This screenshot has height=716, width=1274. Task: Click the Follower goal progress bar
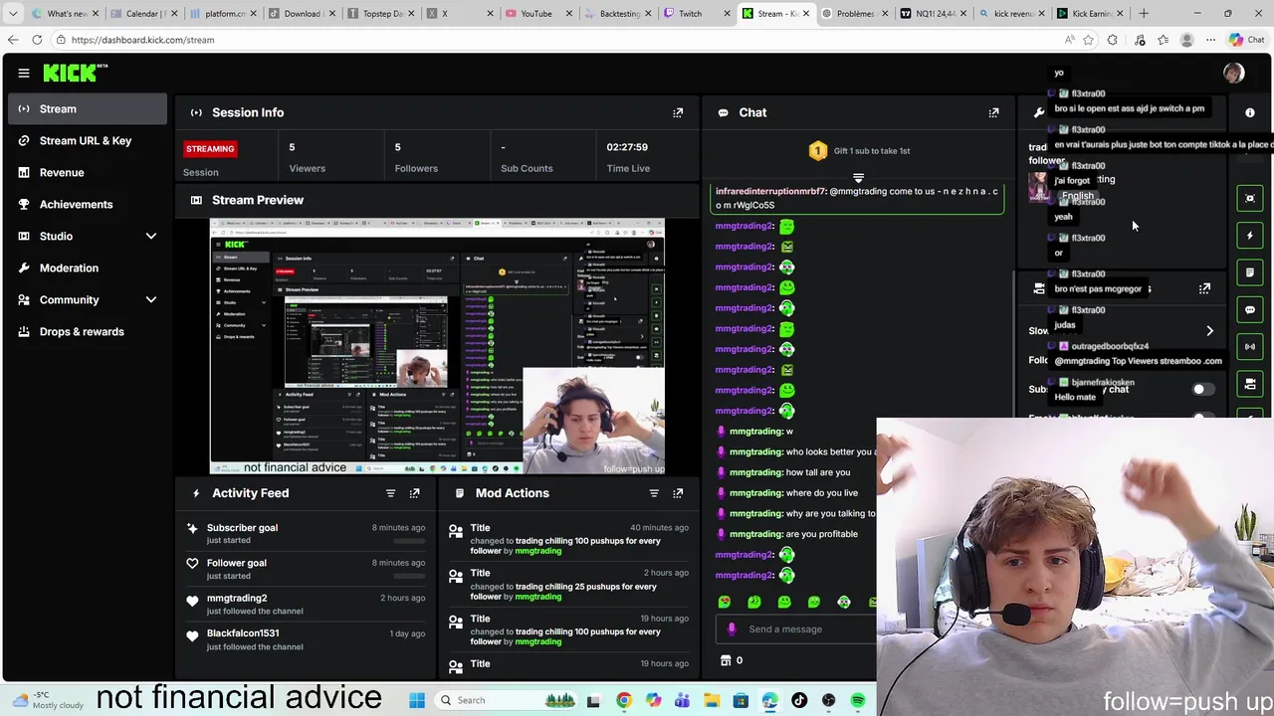(410, 576)
